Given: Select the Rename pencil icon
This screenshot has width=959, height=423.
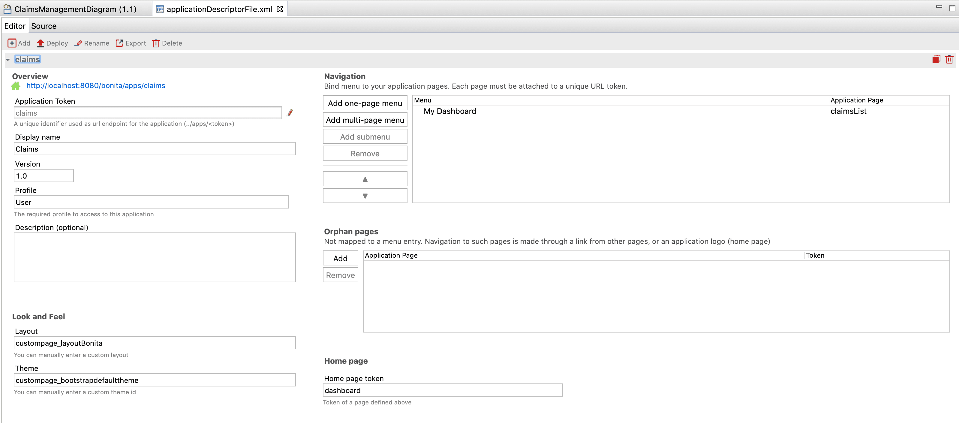Looking at the screenshot, I should [78, 43].
